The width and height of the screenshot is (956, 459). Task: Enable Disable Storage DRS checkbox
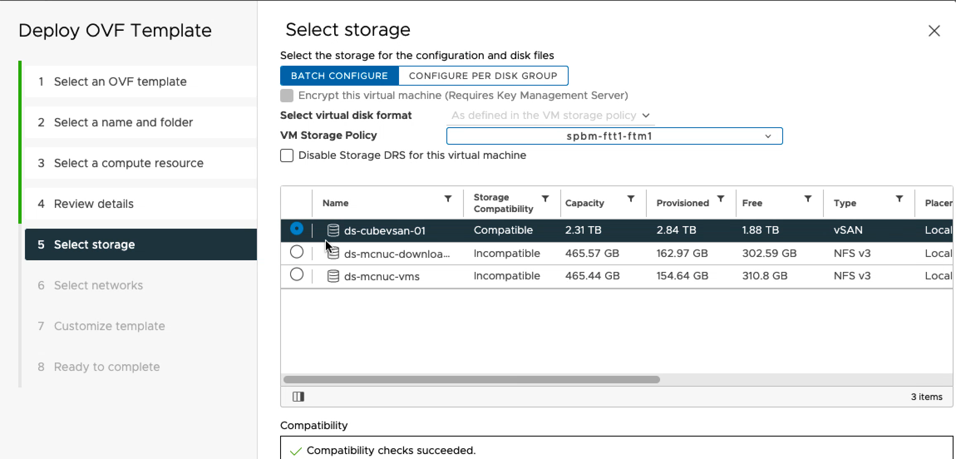[x=287, y=155]
